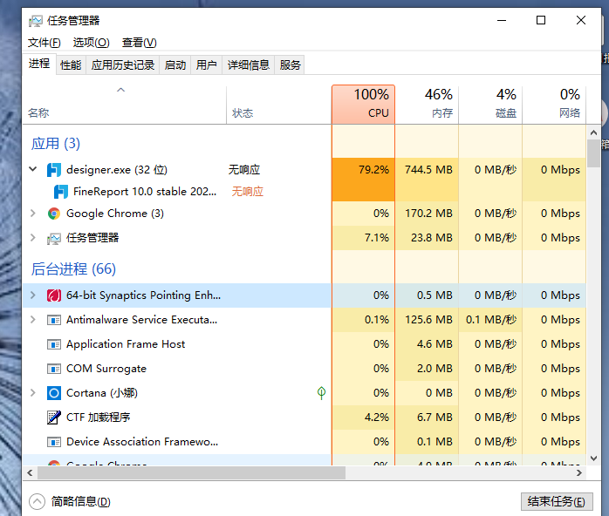609x516 pixels.
Task: Click the vertical scrollbar thumb
Action: [x=593, y=153]
